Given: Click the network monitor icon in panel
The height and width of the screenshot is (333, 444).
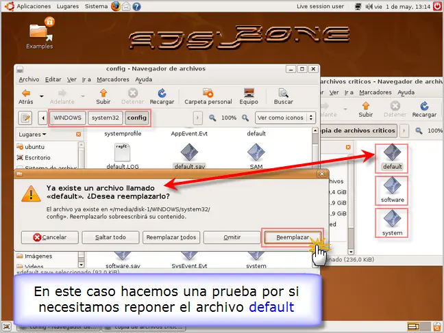Looking at the screenshot, I should pyautogui.click(x=358, y=6).
